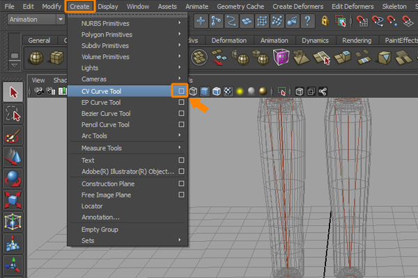Choose Locator from the Create menu
The height and width of the screenshot is (278, 418).
(x=92, y=206)
